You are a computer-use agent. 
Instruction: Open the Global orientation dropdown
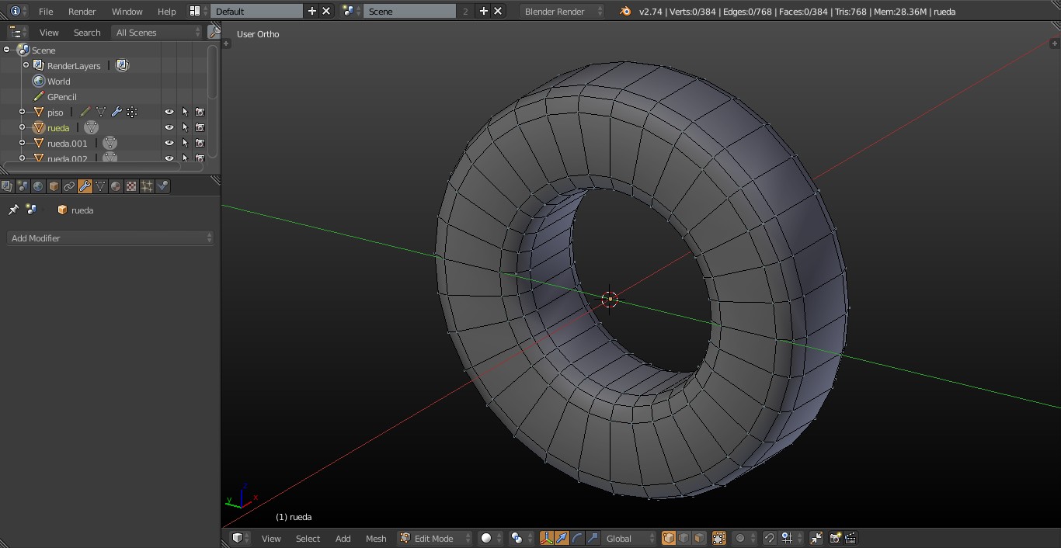630,538
